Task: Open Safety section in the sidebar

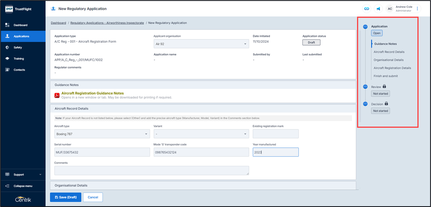Action: [x=18, y=48]
